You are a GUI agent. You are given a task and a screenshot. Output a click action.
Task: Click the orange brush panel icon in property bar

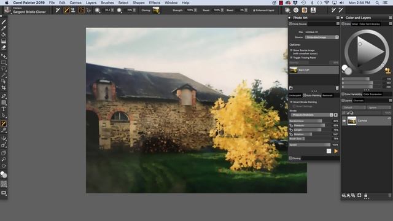click(x=305, y=10)
